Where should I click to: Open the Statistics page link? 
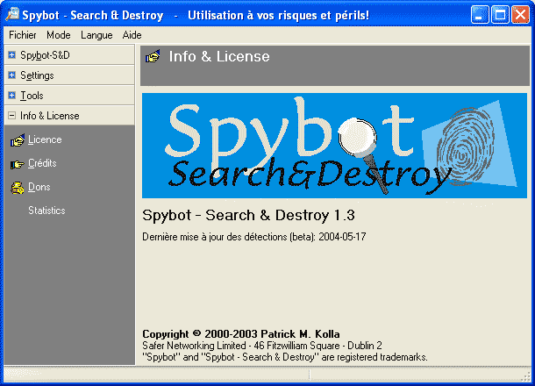click(46, 211)
